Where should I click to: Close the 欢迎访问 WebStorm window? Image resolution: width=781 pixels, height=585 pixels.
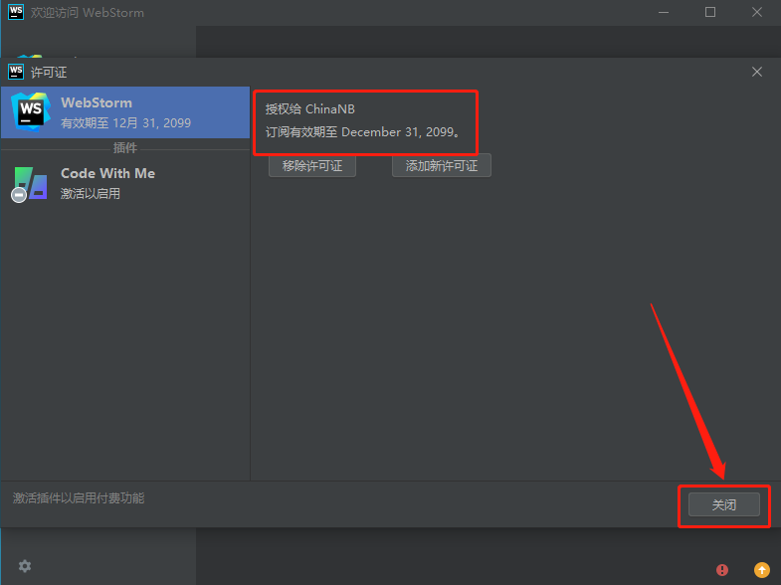coord(756,13)
